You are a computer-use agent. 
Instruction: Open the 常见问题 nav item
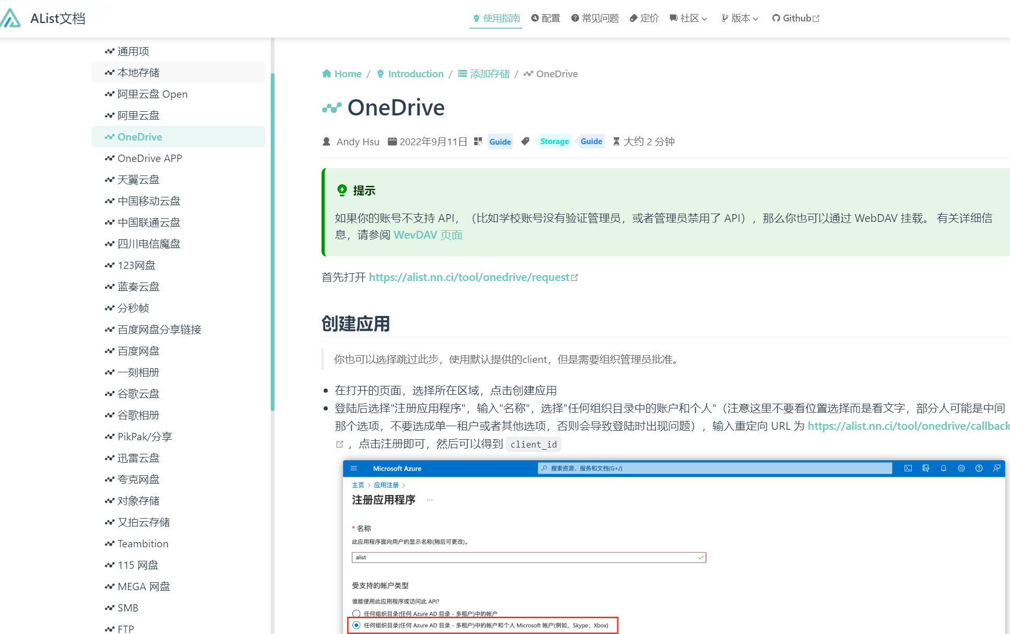(x=595, y=18)
